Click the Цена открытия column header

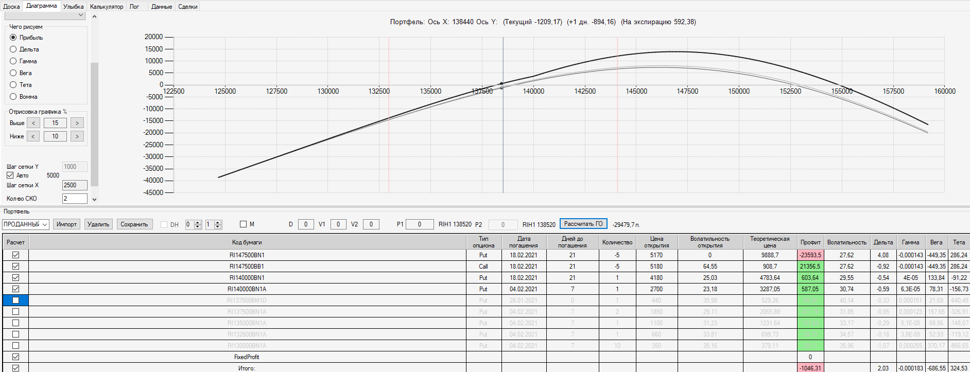click(656, 242)
